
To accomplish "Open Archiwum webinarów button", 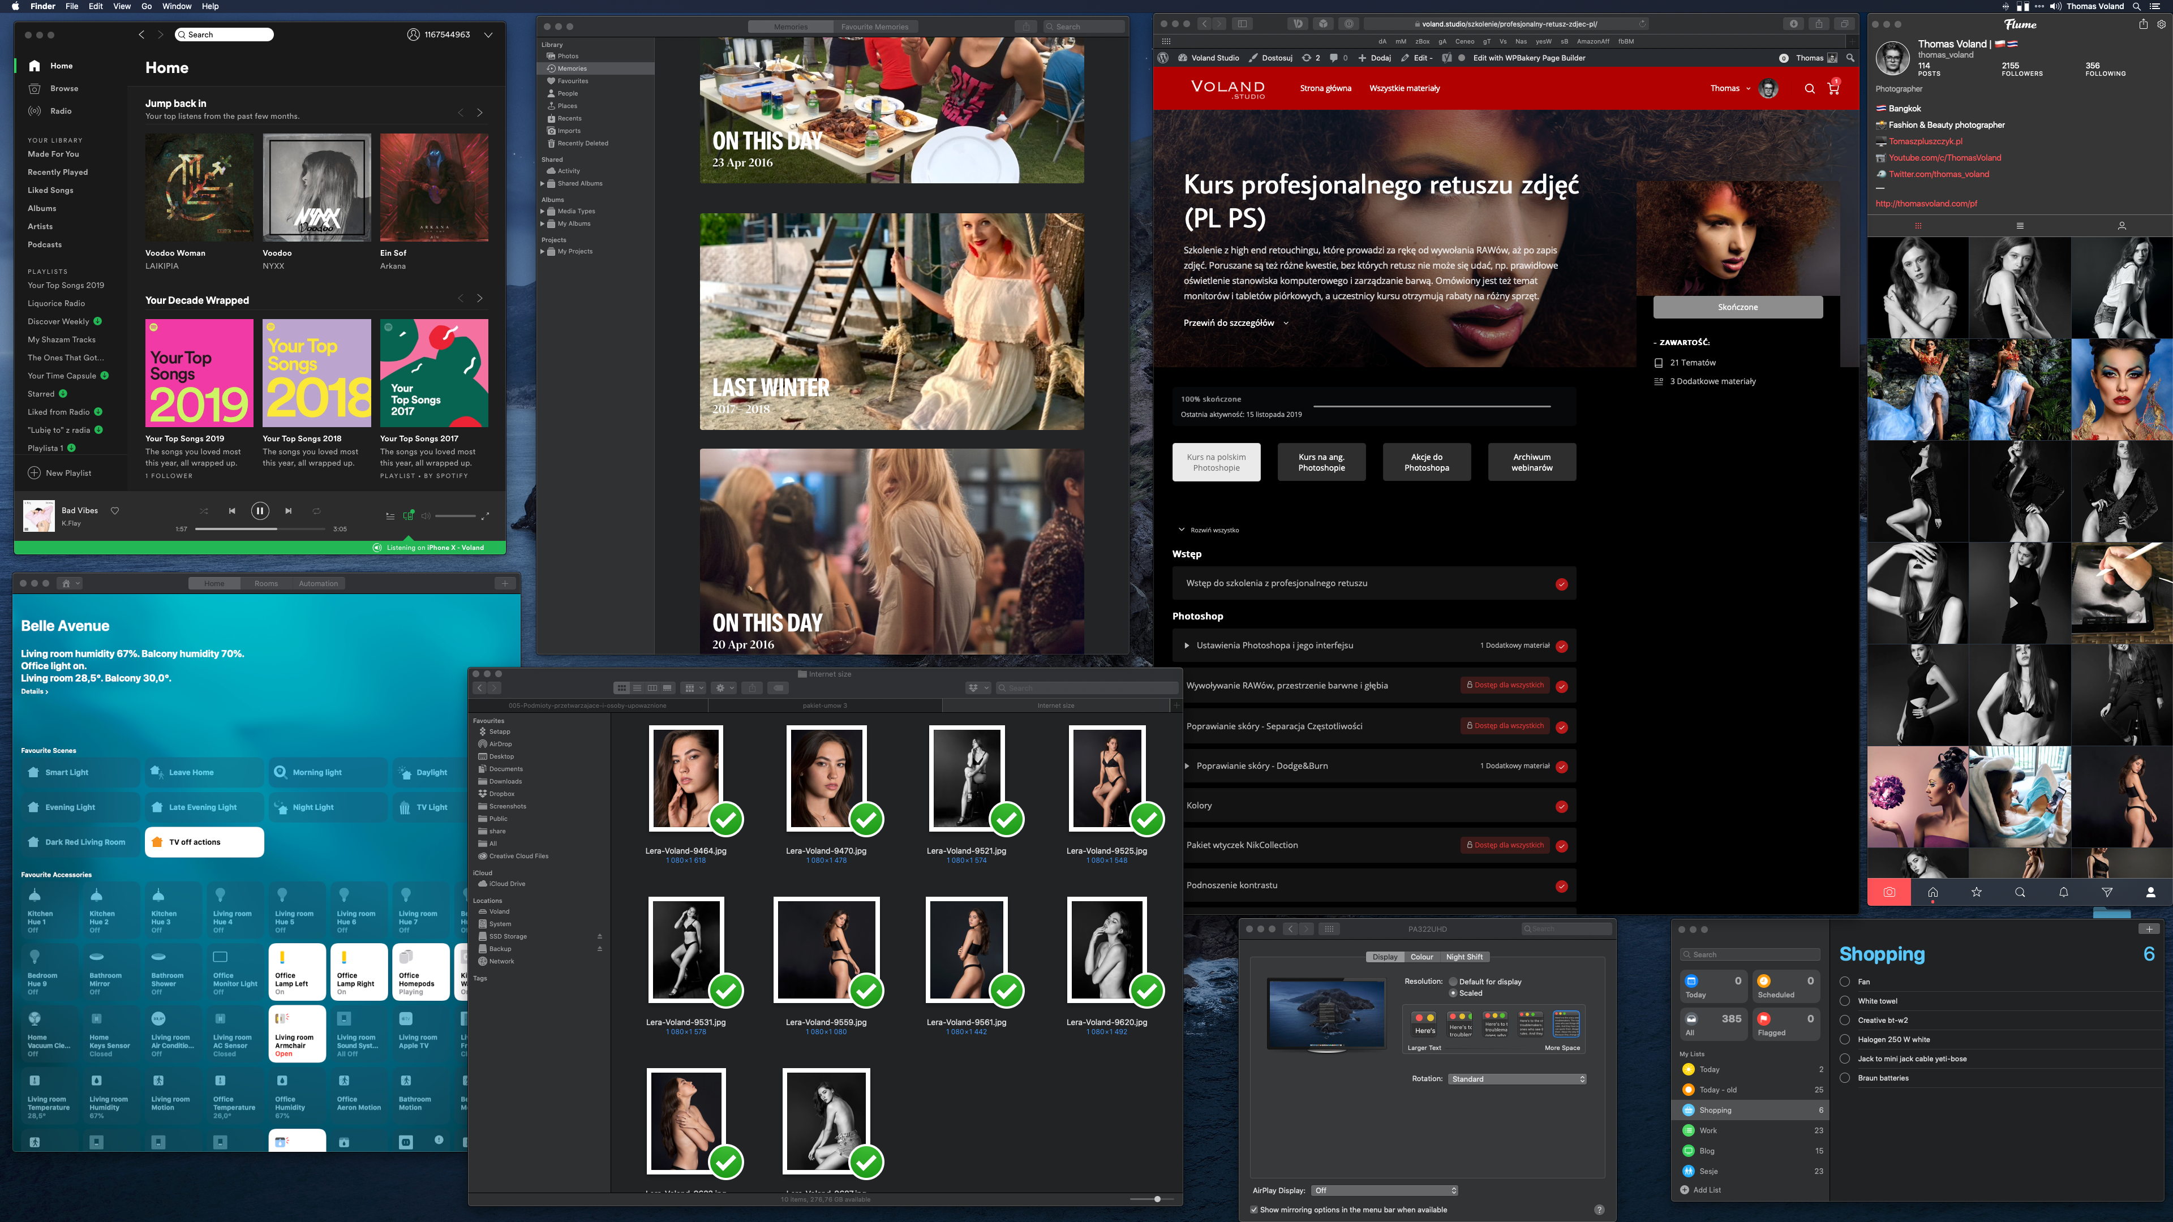I will [1532, 462].
